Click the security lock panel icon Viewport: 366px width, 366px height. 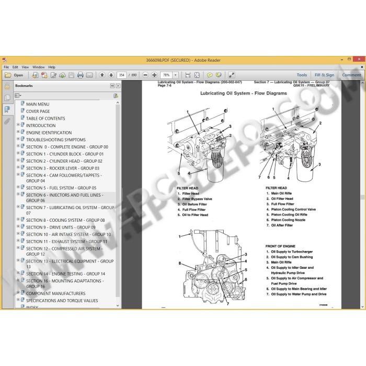(x=7, y=86)
